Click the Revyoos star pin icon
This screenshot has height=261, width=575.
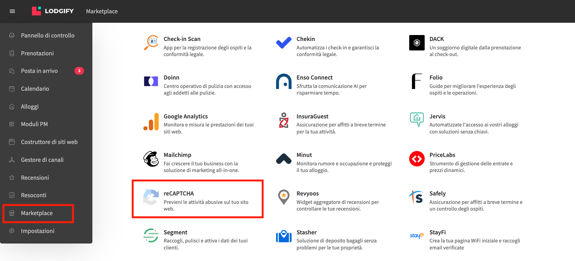284,197
